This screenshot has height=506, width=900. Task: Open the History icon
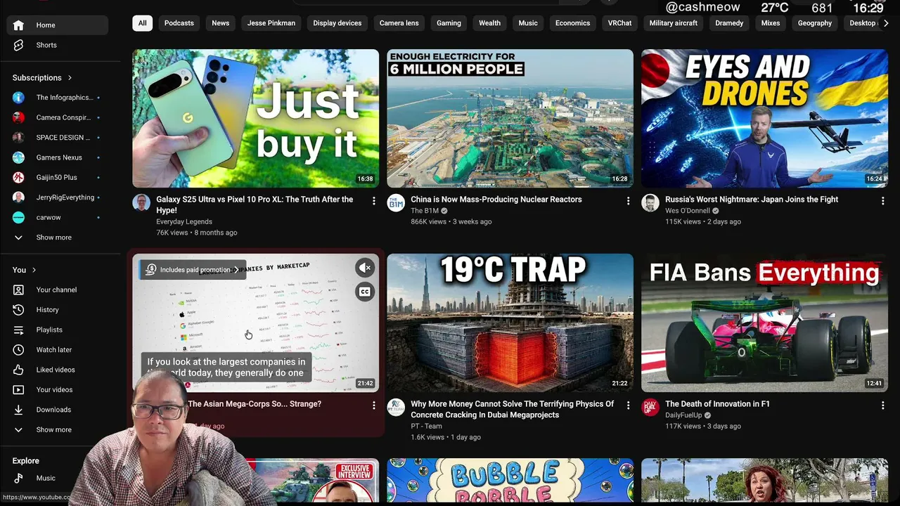[x=19, y=310]
